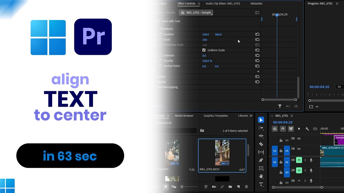Viewport: 344px width, 193px height.
Task: Open Timeline Display Settings wrench
Action: (x=307, y=129)
